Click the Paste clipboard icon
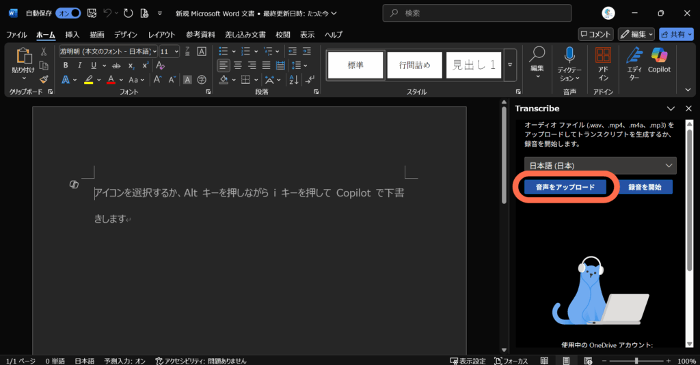This screenshot has width=700, height=365. point(24,56)
